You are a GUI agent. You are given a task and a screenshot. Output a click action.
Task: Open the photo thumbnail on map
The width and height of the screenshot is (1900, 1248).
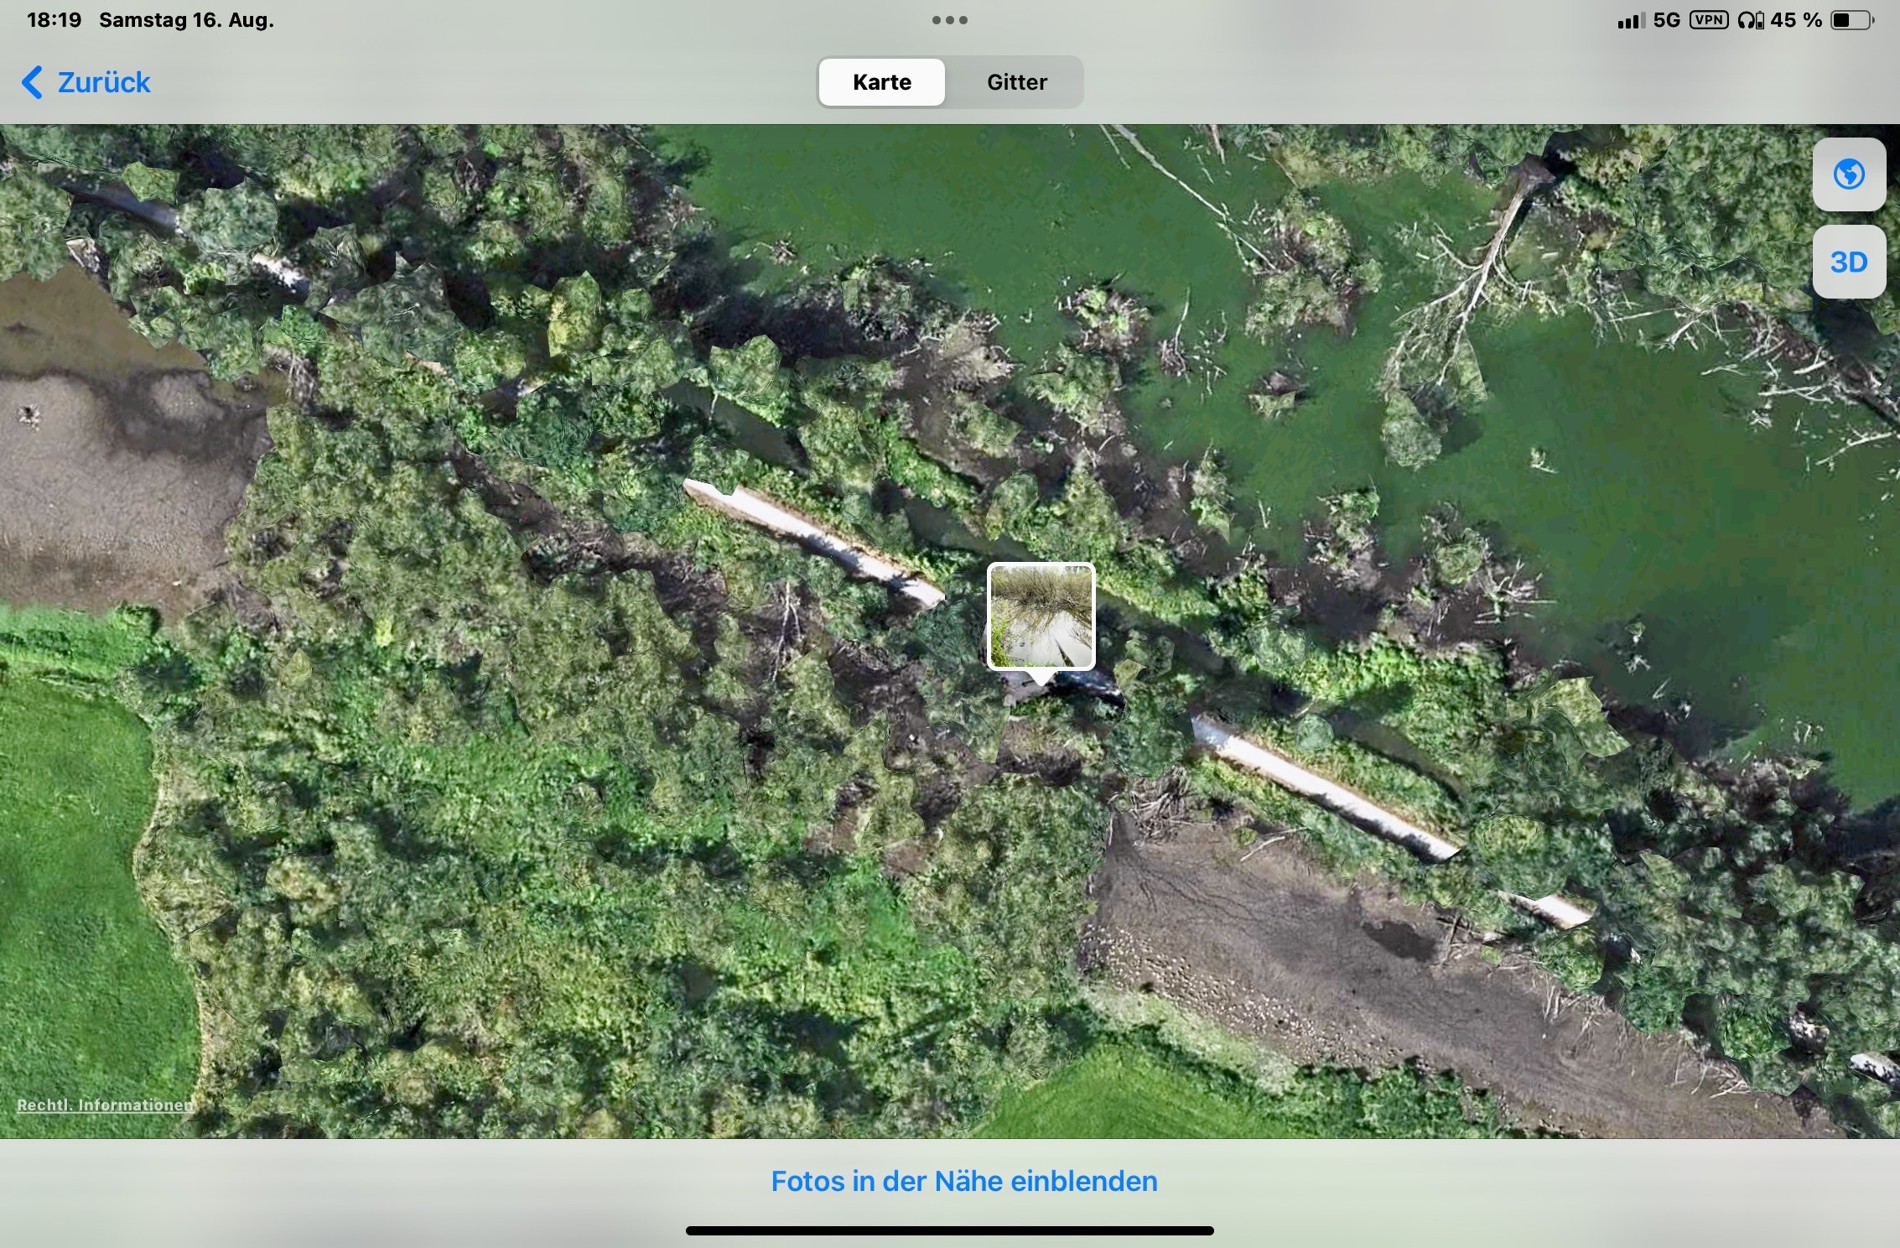(x=1041, y=616)
